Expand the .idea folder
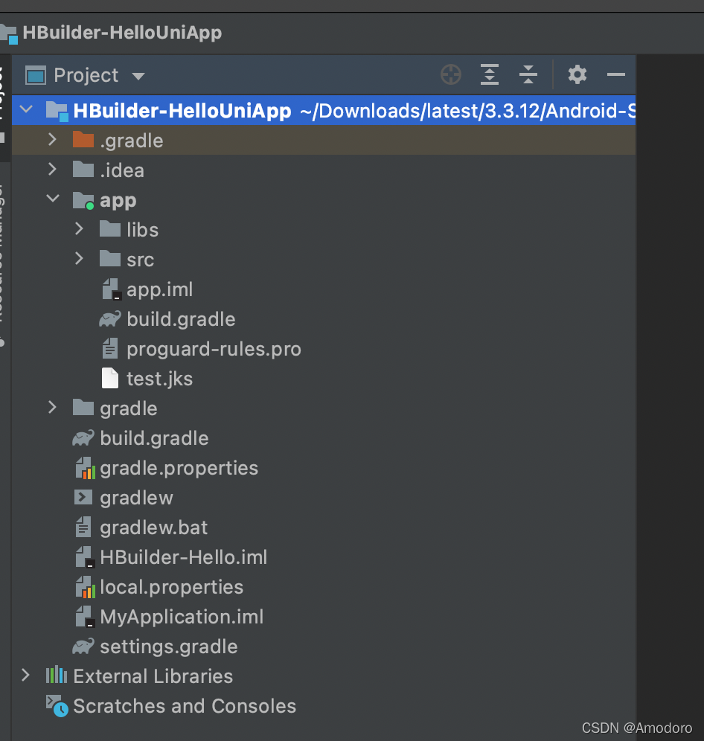 [x=52, y=169]
